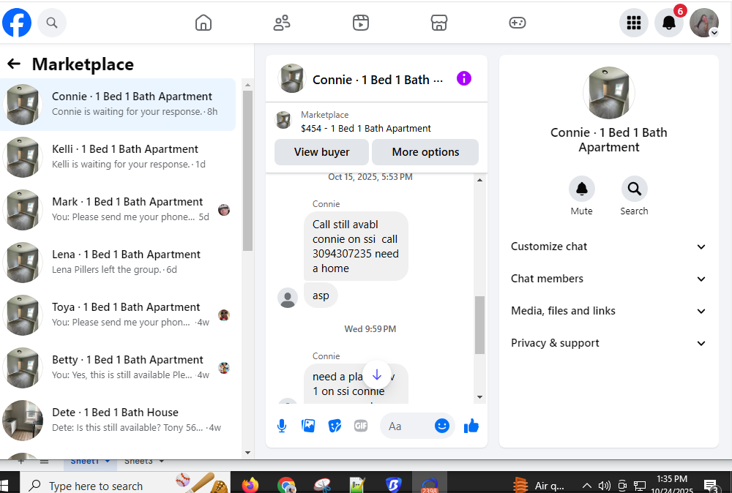Open the Snipping Tool taskbar icon
Screen dimensions: 732x493
[321, 485]
